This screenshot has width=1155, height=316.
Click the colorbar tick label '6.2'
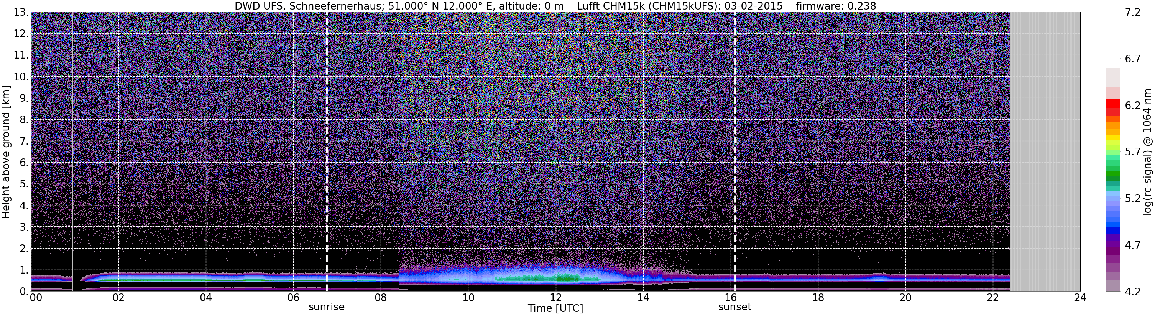tap(1133, 106)
